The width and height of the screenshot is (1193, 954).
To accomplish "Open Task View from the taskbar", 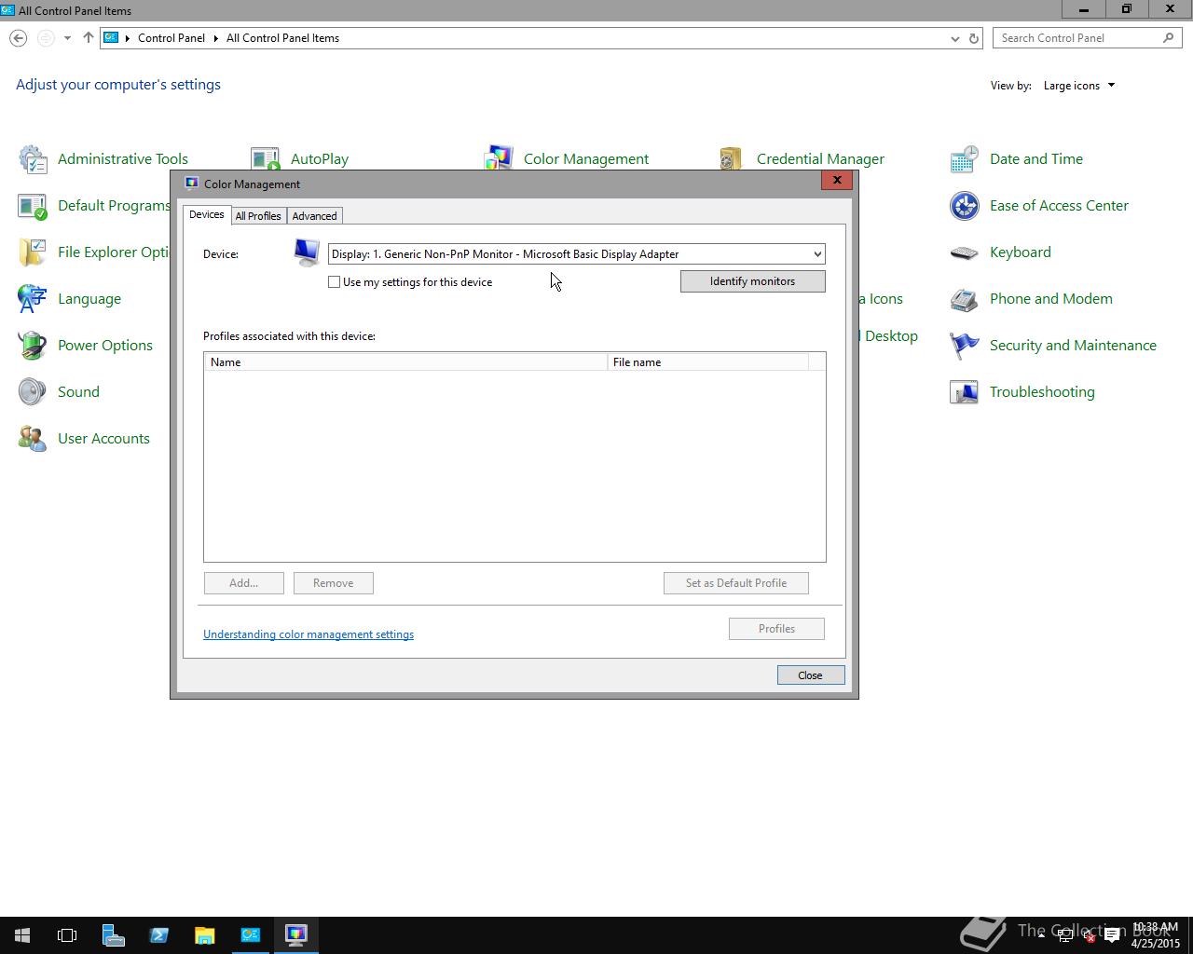I will (67, 935).
